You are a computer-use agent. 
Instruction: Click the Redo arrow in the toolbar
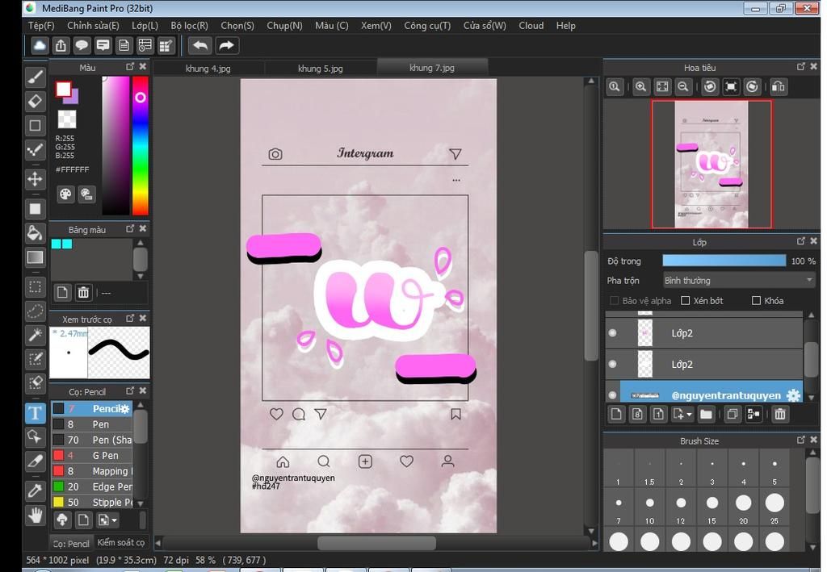(x=227, y=46)
